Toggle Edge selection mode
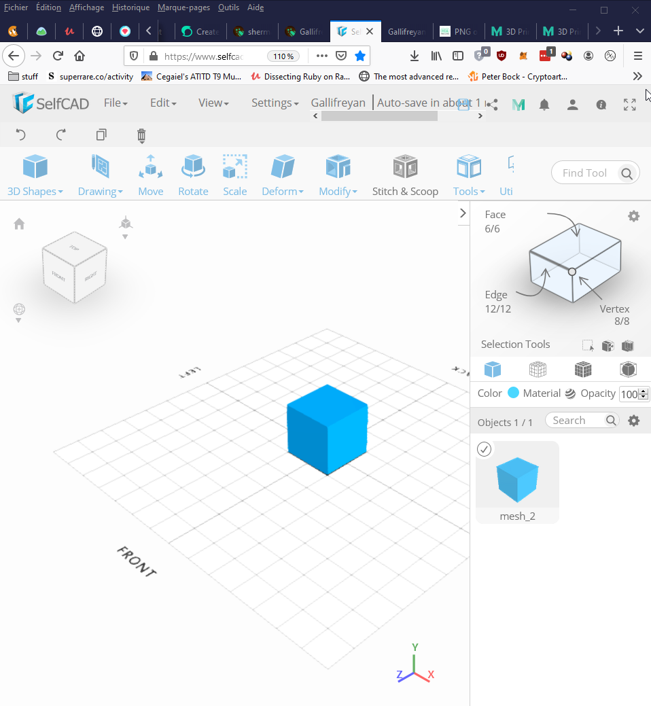 497,302
